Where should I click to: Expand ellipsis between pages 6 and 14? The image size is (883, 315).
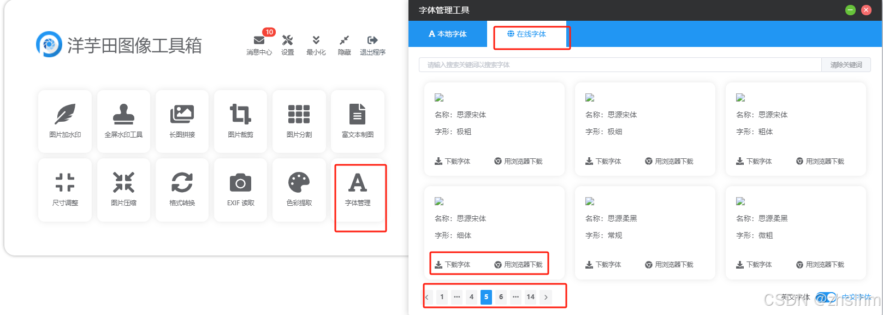click(x=515, y=297)
